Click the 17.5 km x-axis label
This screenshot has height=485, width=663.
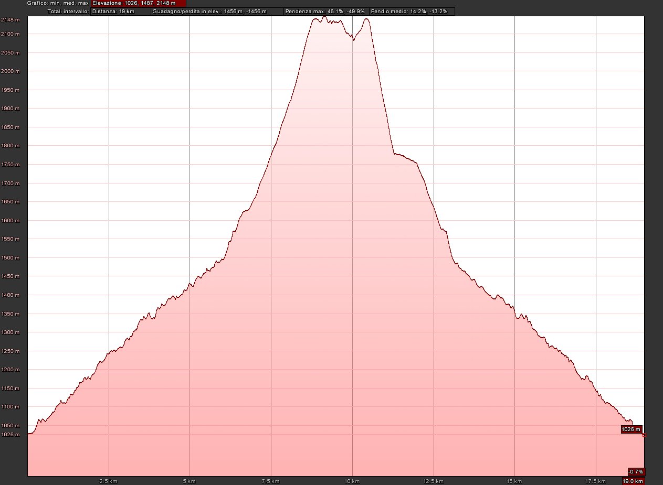(x=596, y=481)
